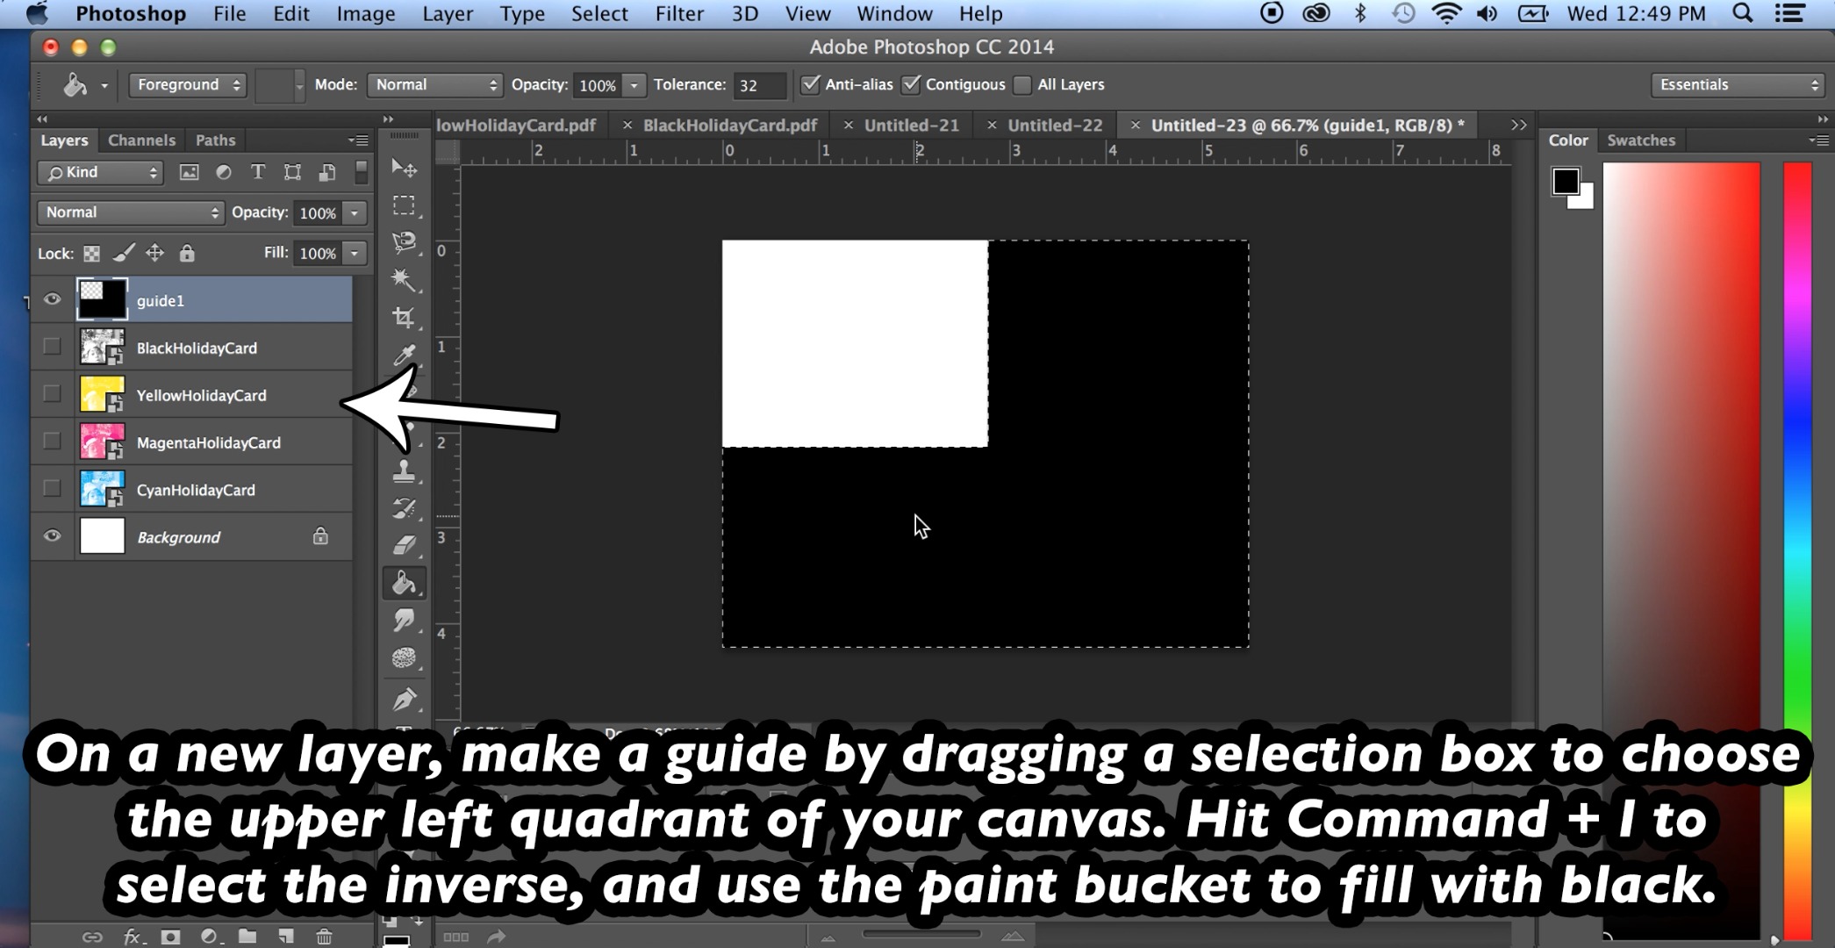
Task: Switch to the Channels tab
Action: [x=141, y=140]
